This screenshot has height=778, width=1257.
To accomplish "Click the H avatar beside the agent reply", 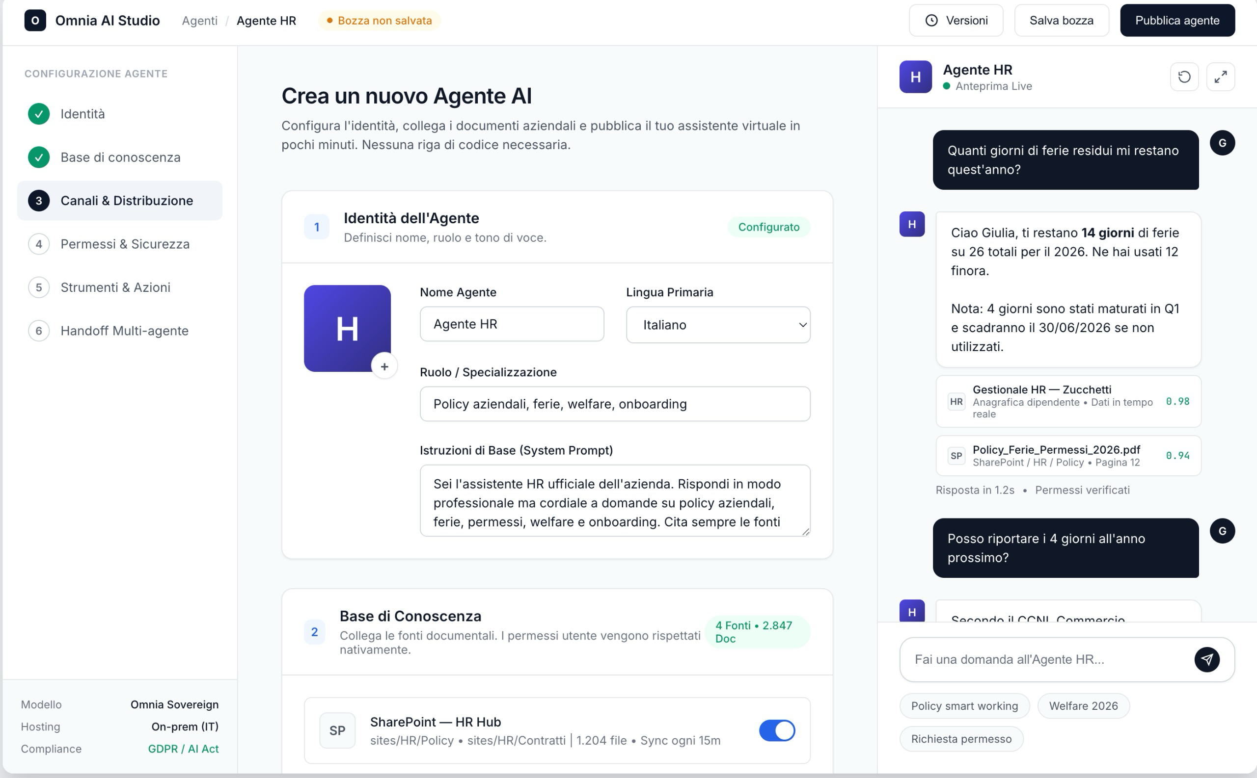I will pos(912,224).
